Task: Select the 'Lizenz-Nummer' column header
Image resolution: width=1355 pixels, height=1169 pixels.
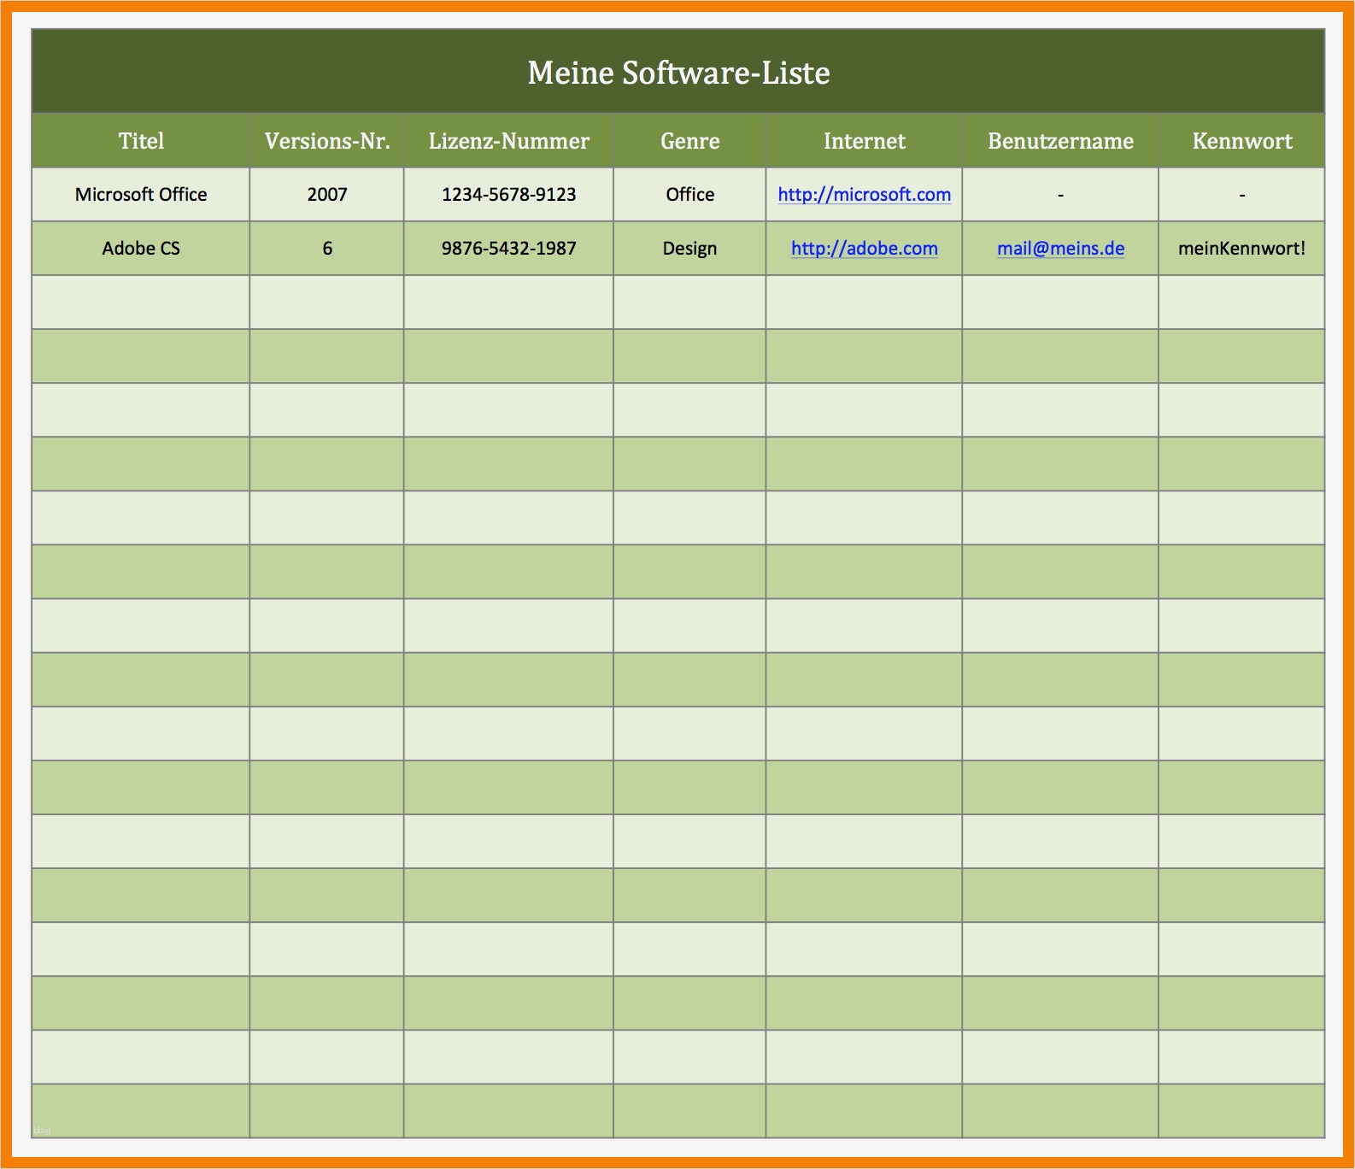Action: (508, 140)
